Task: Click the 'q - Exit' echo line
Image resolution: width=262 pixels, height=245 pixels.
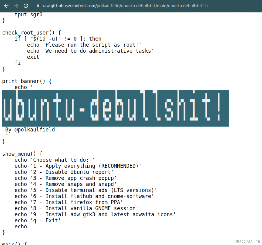Action: coord(38,220)
